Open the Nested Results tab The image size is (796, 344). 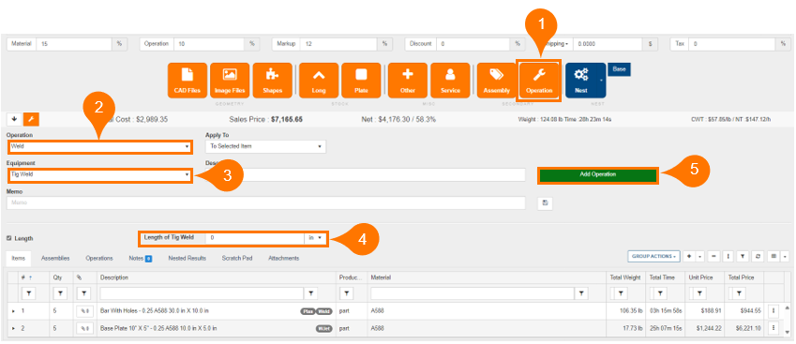[x=188, y=259]
